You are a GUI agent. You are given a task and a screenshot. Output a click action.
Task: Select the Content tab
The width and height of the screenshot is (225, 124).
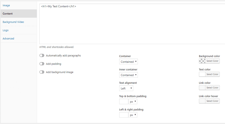pos(19,14)
